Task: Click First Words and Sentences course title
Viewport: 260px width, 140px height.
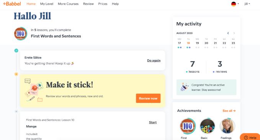Action: pyautogui.click(x=56, y=36)
